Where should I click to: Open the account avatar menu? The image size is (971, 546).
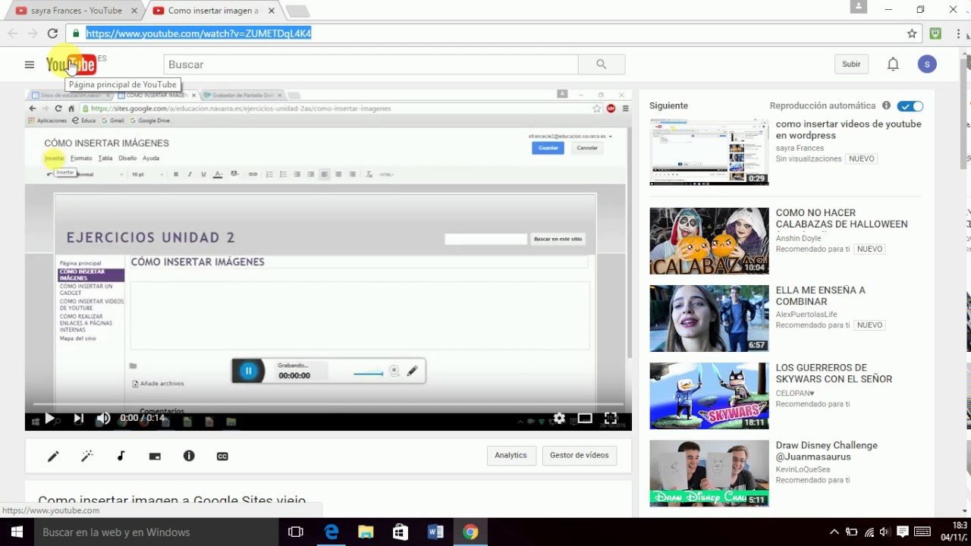pos(927,64)
